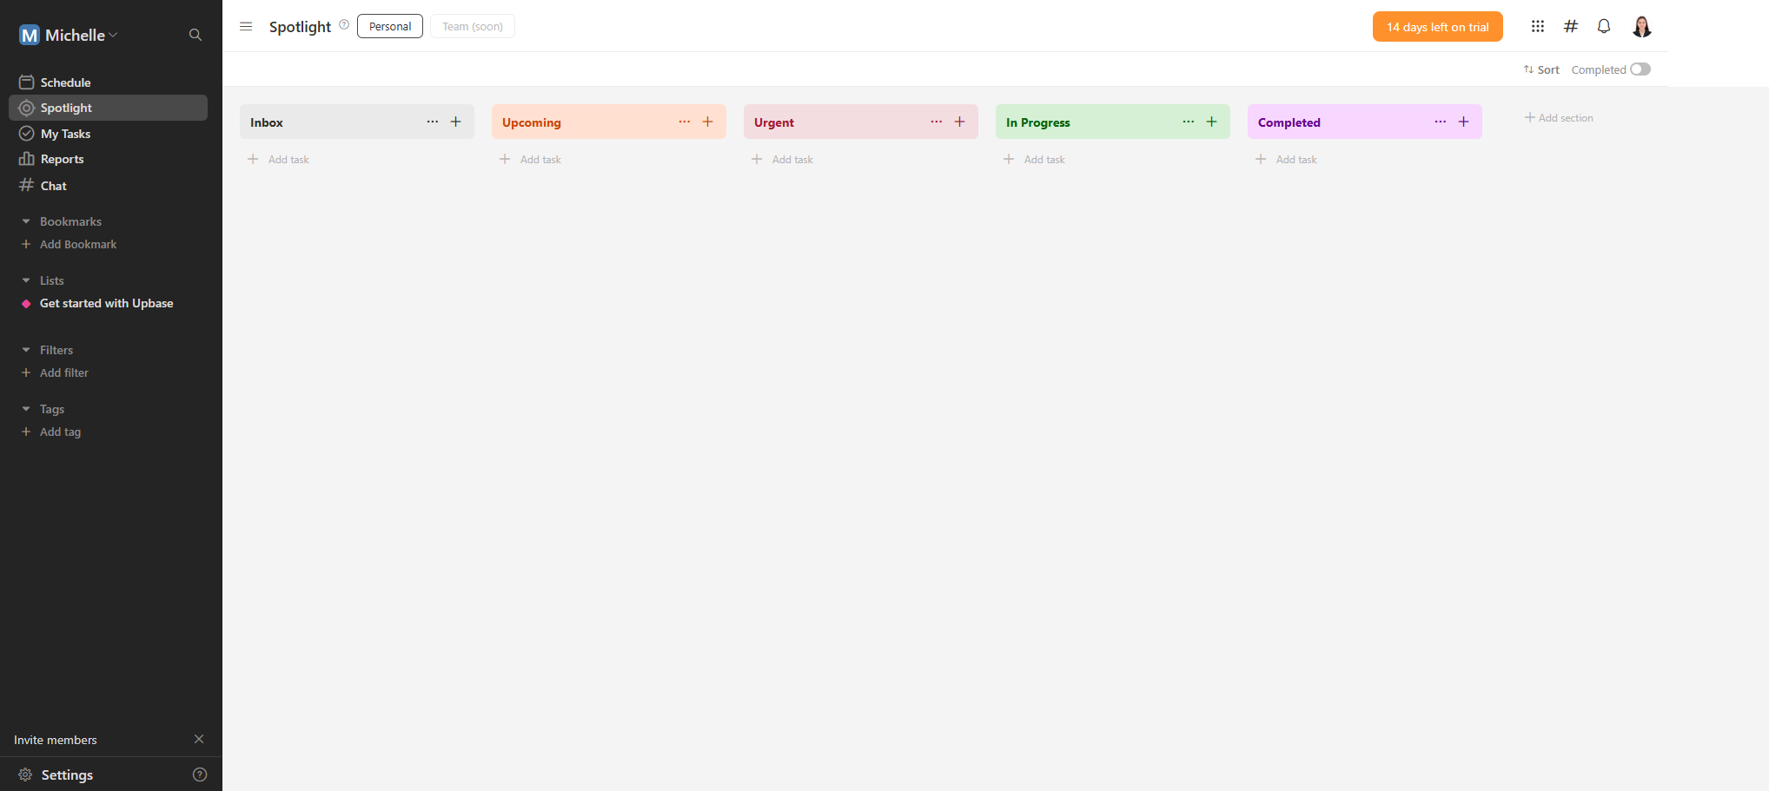Click the user profile avatar
The width and height of the screenshot is (1769, 791).
pos(1640,27)
